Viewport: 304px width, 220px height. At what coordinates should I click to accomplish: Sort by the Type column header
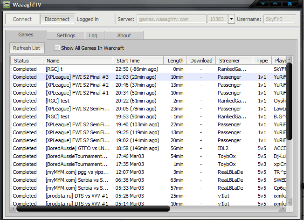pos(263,61)
